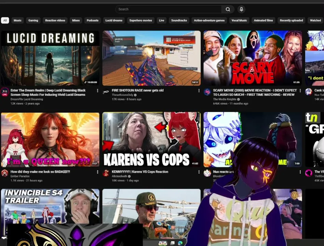324x246 pixels.
Task: Open Alicіaxdeath channel avatar next to KENNYYYY
Action: pyautogui.click(x=106, y=173)
